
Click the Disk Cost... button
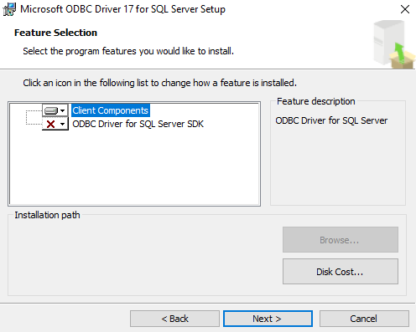click(341, 272)
